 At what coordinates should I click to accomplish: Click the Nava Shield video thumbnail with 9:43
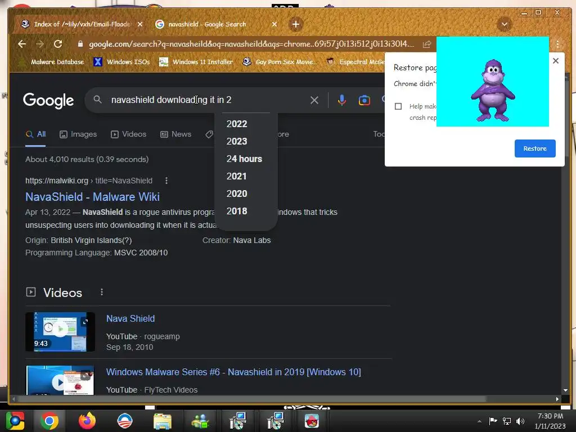coord(60,332)
